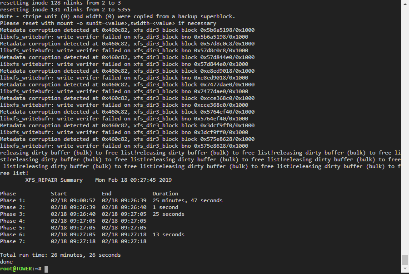Image resolution: width=409 pixels, height=274 pixels.
Task: Click the summary timestamp Mon Feb 18 09:27:45 2019
Action: tap(134, 180)
